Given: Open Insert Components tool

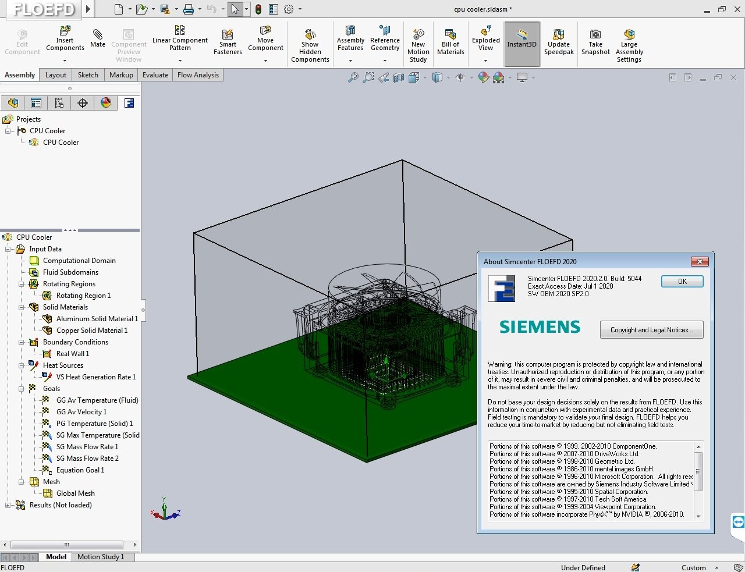Looking at the screenshot, I should (x=65, y=30).
